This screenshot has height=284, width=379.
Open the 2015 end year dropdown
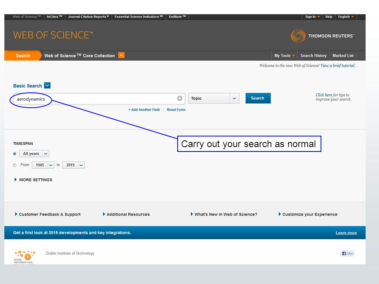73,165
